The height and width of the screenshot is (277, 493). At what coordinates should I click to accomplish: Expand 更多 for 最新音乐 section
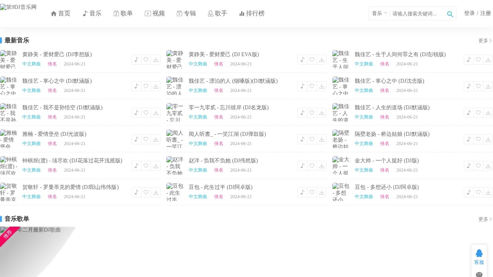(x=485, y=41)
